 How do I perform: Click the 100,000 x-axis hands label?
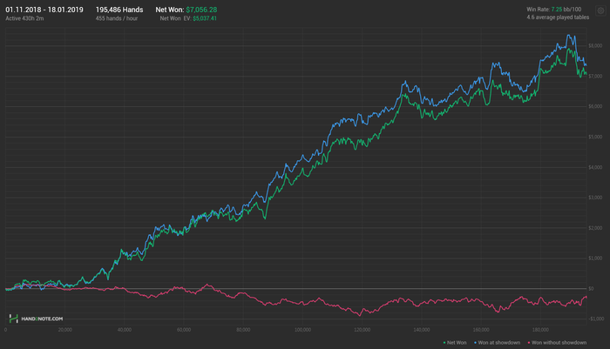point(302,330)
